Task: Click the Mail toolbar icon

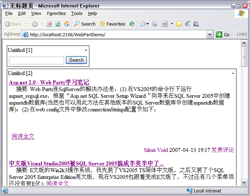Action: pyautogui.click(x=143, y=24)
